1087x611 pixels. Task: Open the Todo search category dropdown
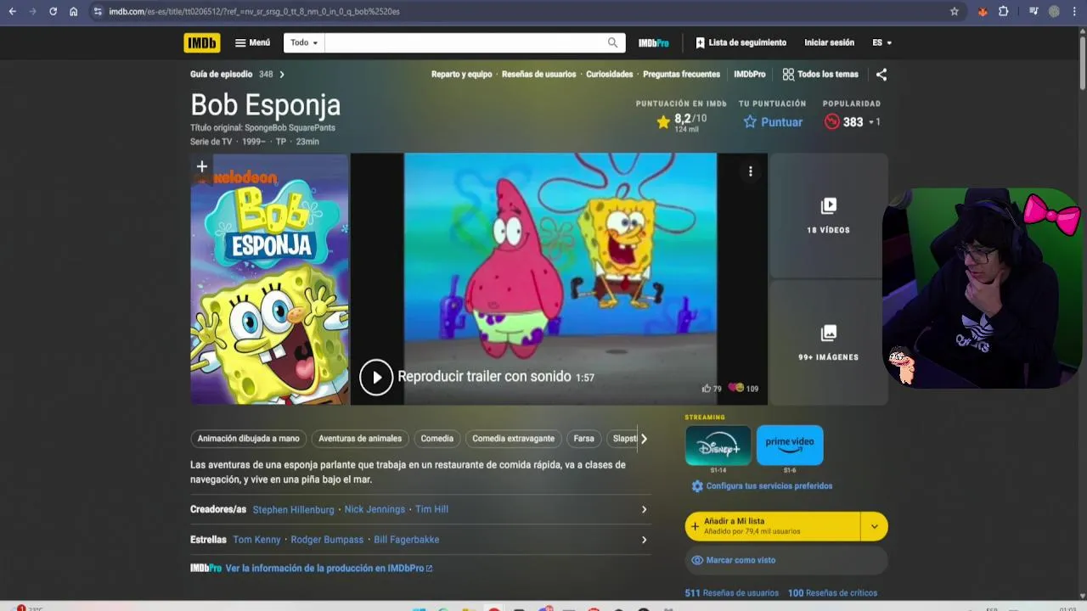click(x=304, y=42)
